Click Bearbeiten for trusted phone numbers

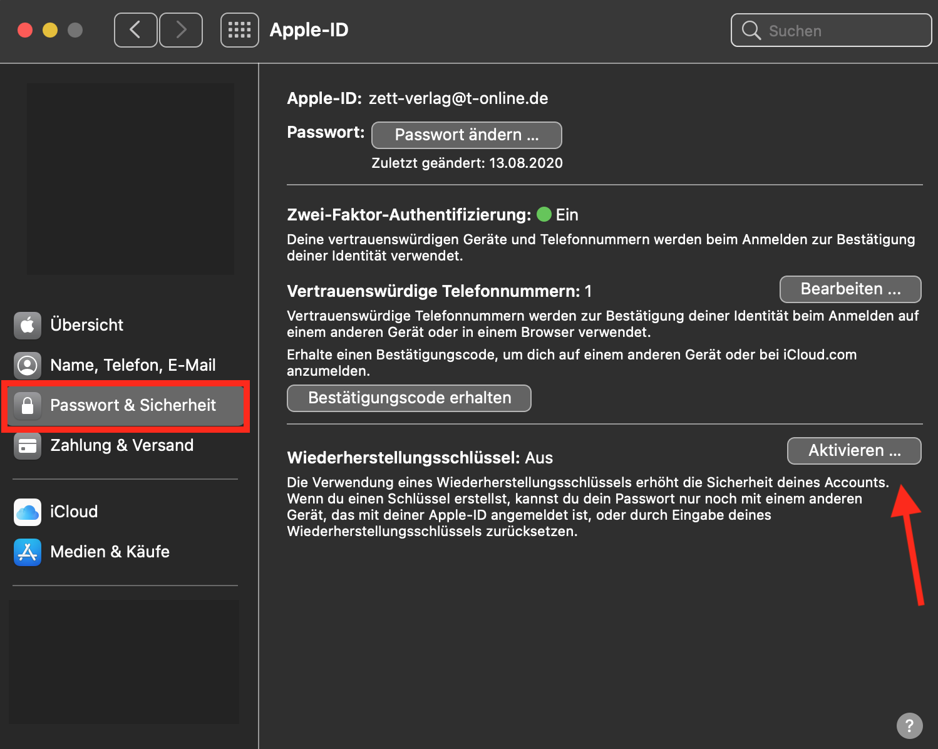point(850,289)
